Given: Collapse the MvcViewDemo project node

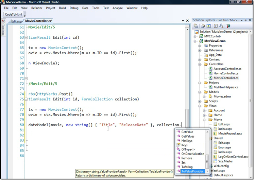Looking at the screenshot, I should tap(195, 41).
